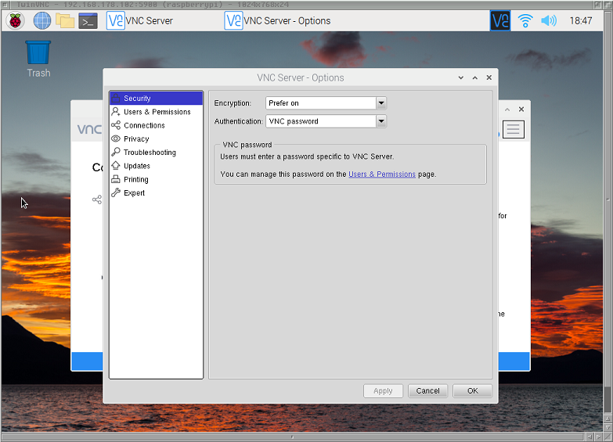Open the Updates category

pyautogui.click(x=156, y=166)
